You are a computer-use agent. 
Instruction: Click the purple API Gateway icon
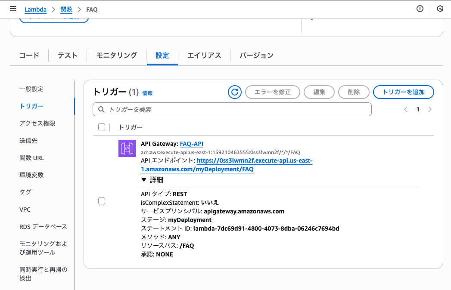(127, 148)
